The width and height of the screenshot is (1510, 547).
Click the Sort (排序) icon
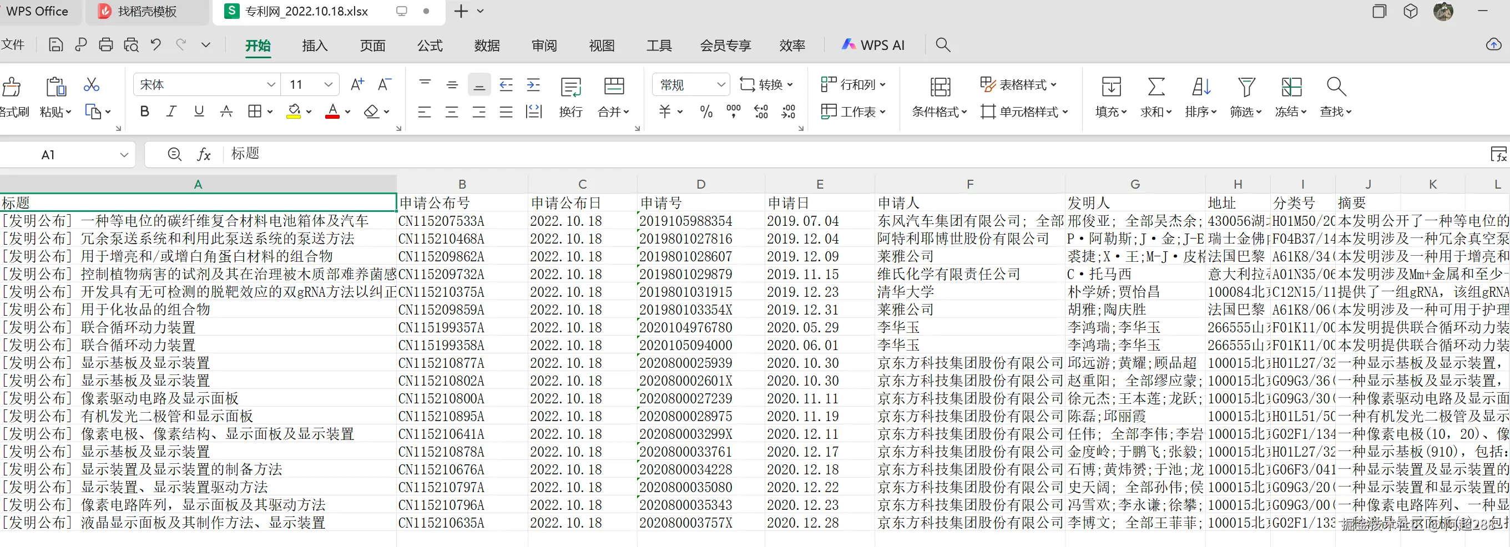coord(1201,87)
